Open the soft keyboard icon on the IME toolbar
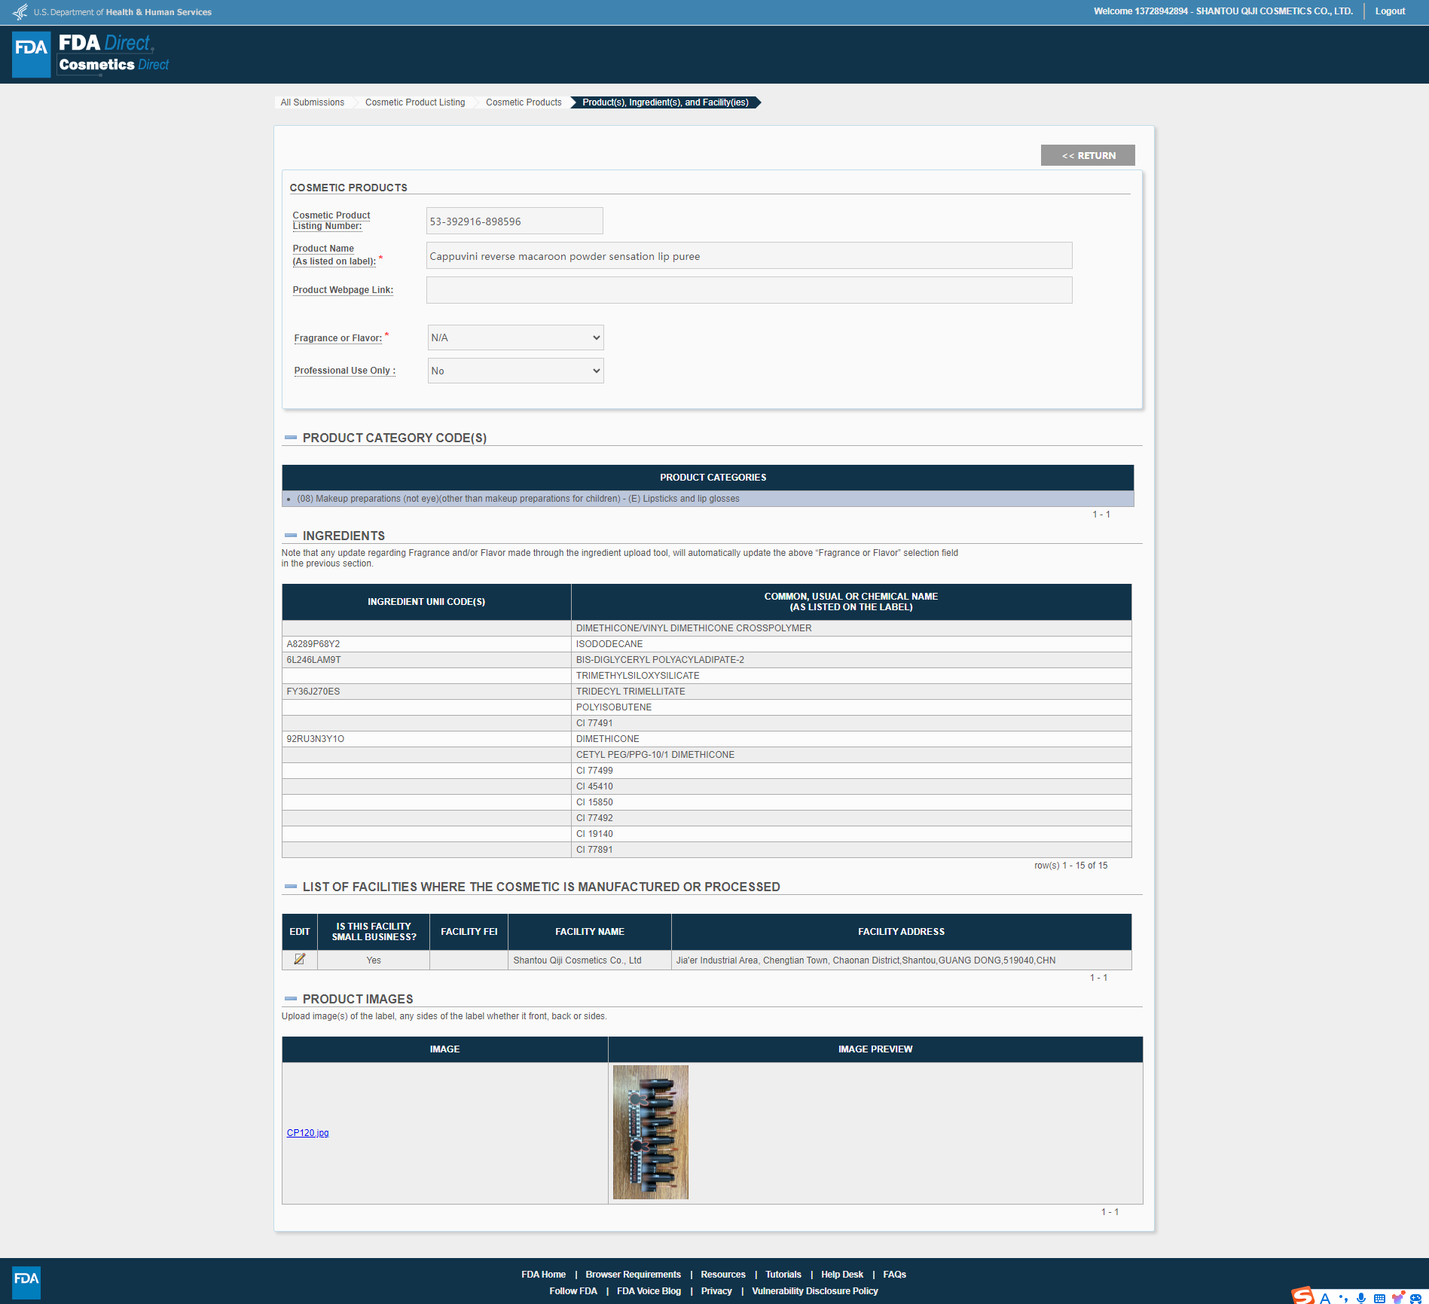 click(1379, 1298)
